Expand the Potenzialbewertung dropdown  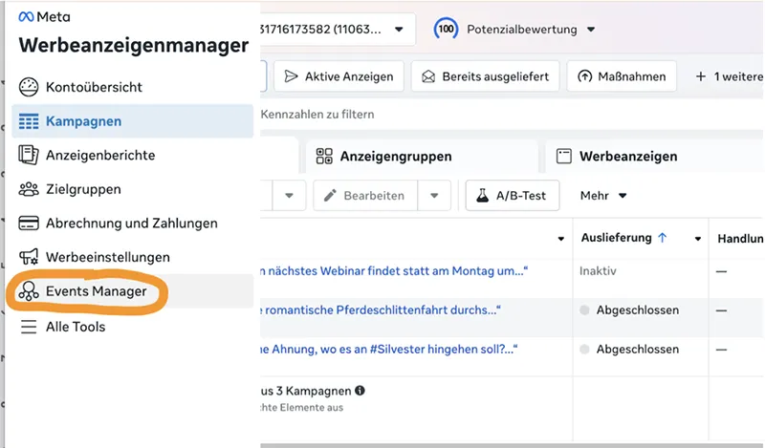(591, 30)
